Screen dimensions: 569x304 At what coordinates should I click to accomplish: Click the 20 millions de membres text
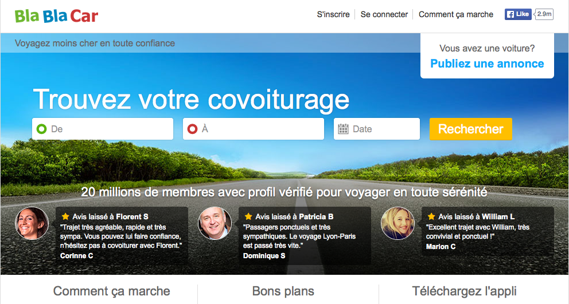point(284,192)
